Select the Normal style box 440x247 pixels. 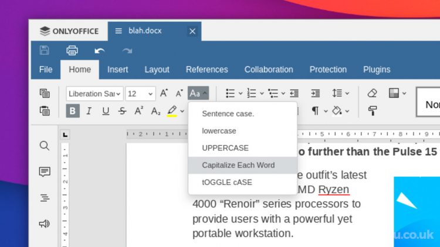pyautogui.click(x=428, y=102)
